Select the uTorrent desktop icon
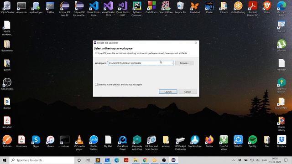This screenshot has height=164, width=292. (x=282, y=46)
